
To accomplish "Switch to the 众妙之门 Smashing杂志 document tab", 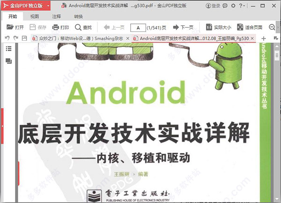I will [x=81, y=38].
